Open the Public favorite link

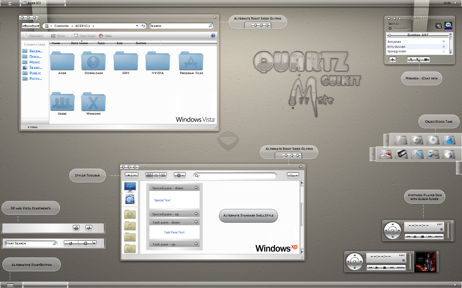32,73
